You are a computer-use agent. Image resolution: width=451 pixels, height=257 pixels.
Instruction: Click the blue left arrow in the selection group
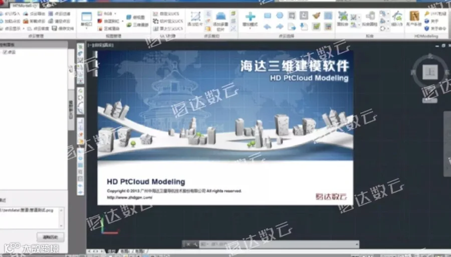point(267,27)
